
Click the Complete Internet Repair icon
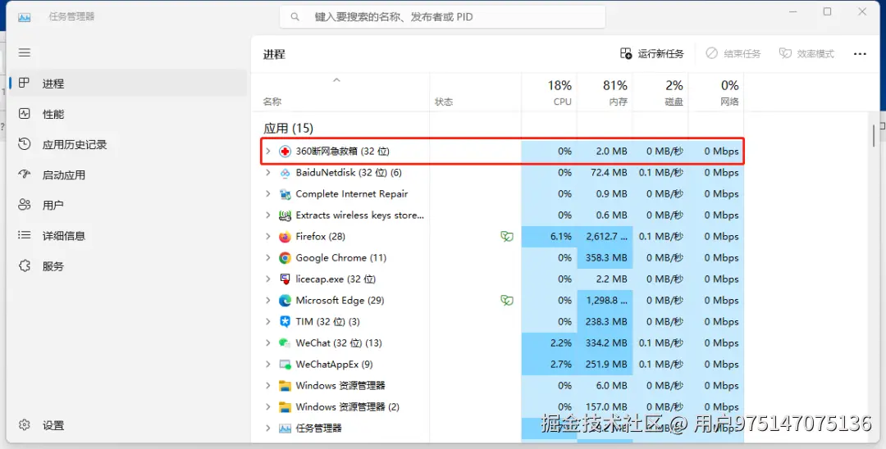click(285, 194)
